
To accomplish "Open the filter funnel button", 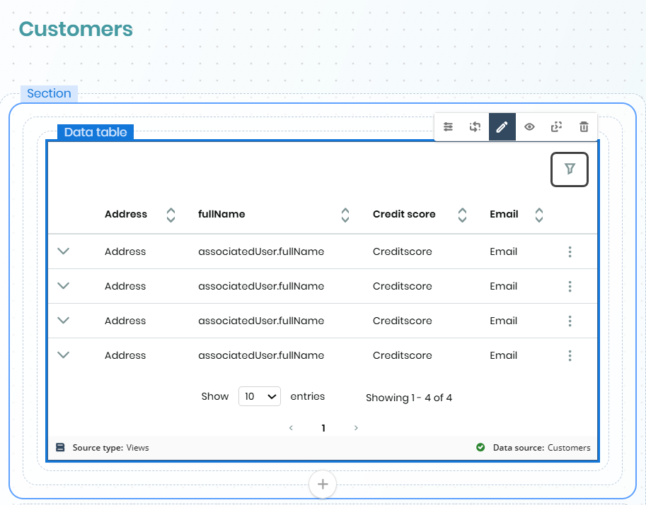I will (570, 170).
